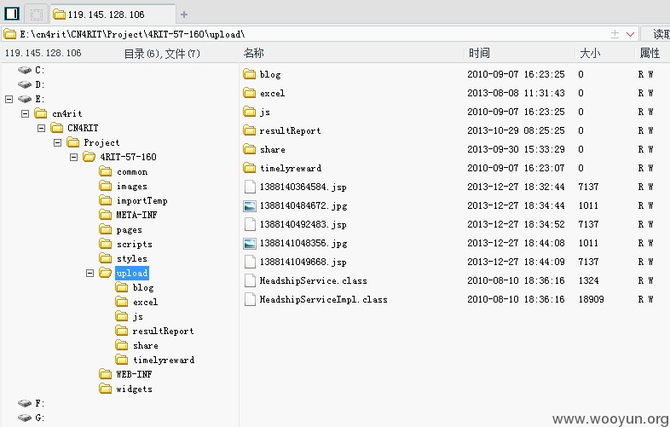Screen dimensions: 670x427
Task: Select drive C: in the tree
Action: (40, 70)
